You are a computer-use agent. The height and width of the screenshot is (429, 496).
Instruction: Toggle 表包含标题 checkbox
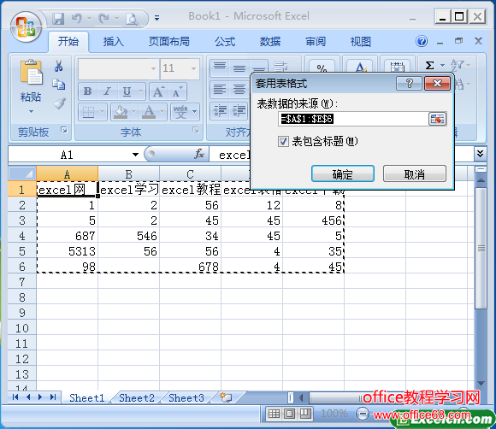point(283,141)
